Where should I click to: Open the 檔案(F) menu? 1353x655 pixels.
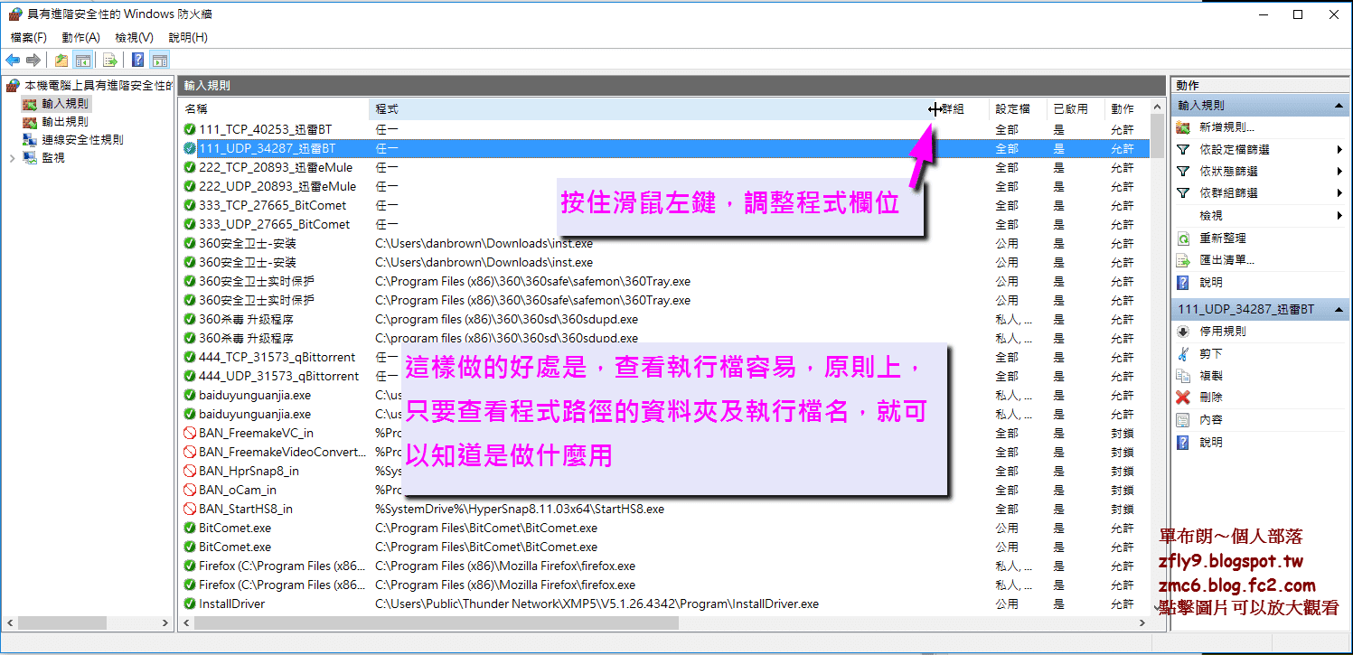pyautogui.click(x=29, y=37)
